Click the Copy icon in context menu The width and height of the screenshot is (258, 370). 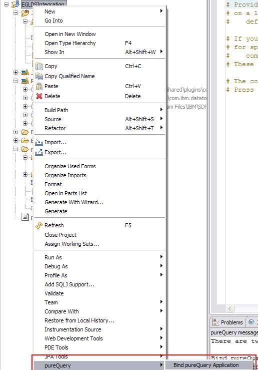39,66
